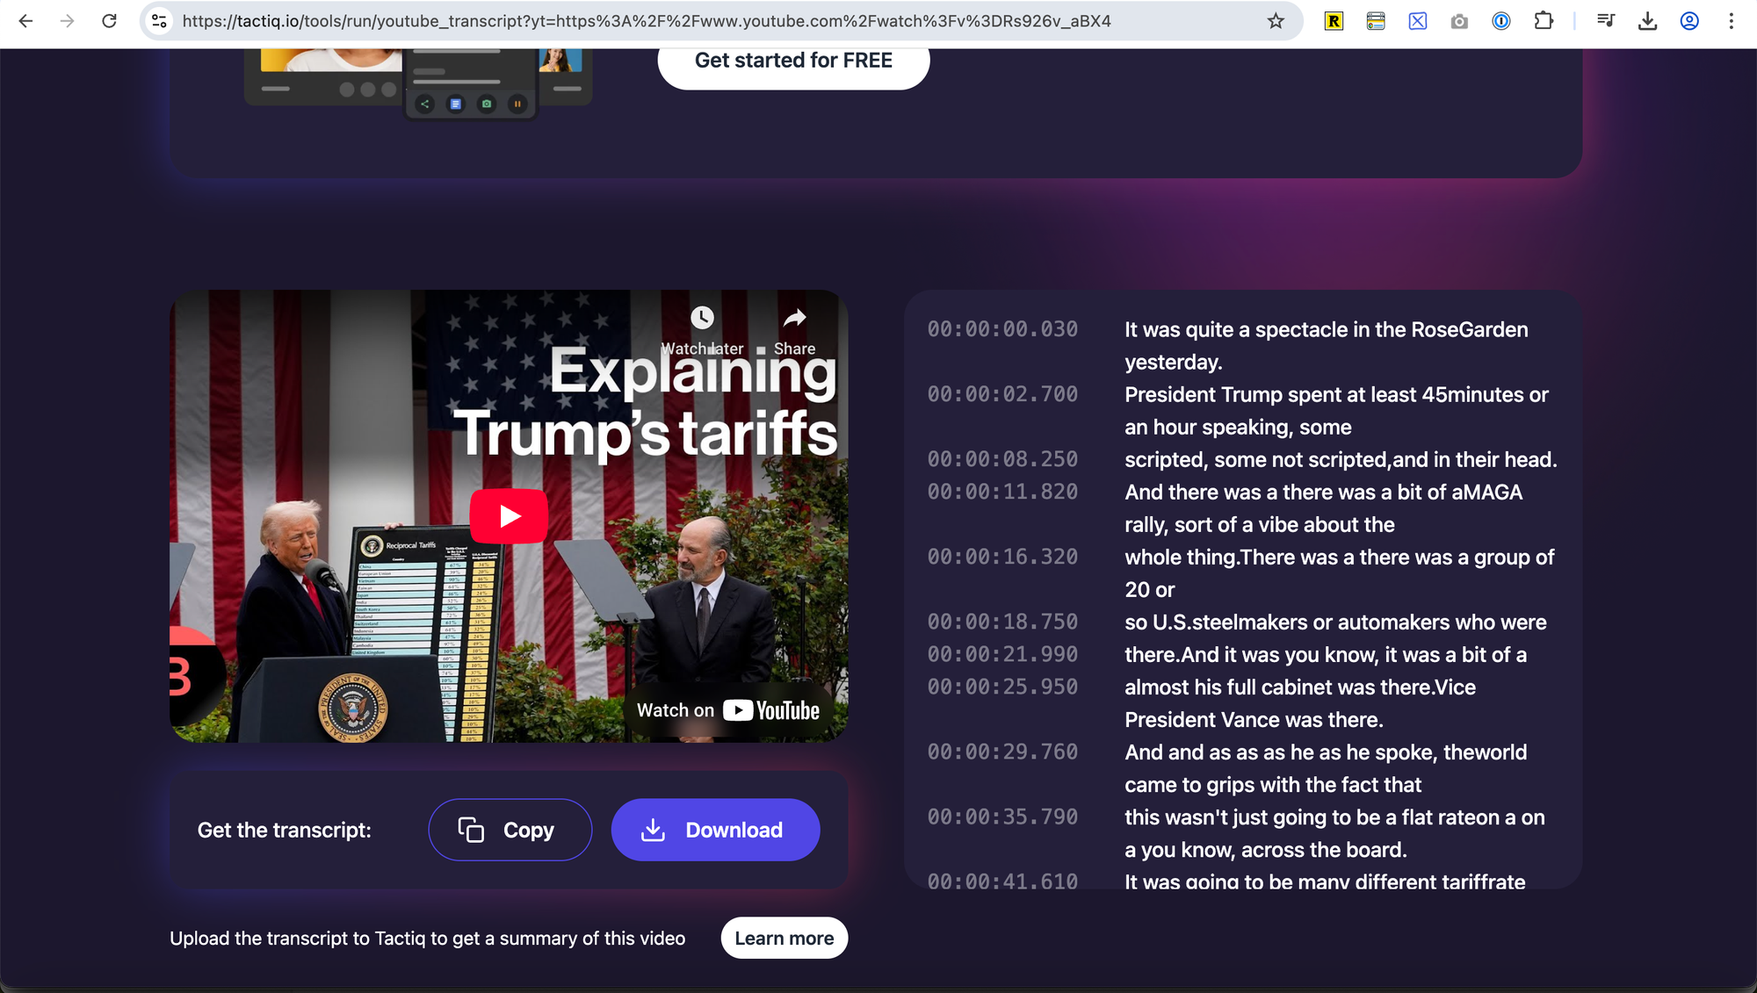Reload the page

coord(109,21)
